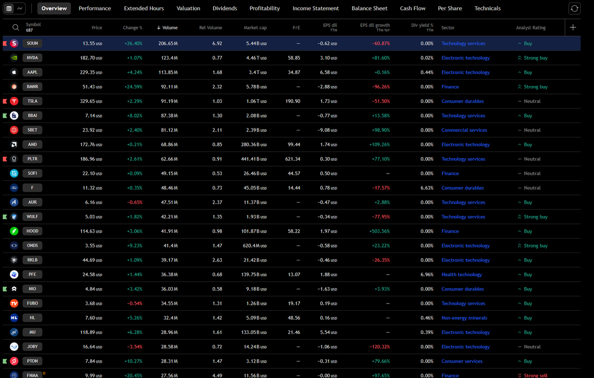Image resolution: width=594 pixels, height=378 pixels.
Task: Toggle the red flag on PLTR row
Action: tap(4, 159)
